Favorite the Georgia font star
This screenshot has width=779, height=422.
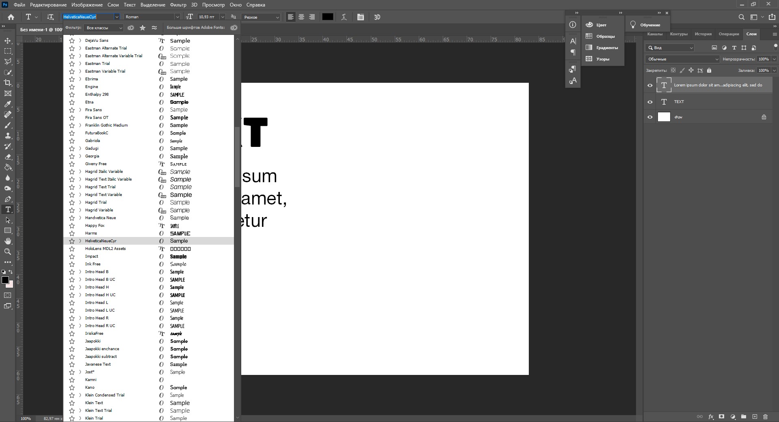tap(72, 156)
